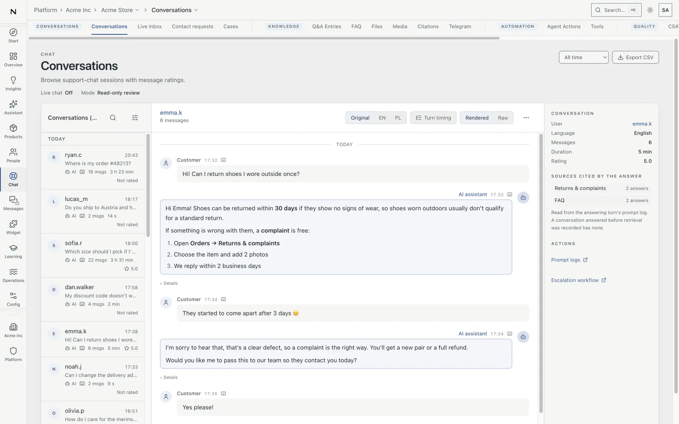Open the Q&A Entries tab
The height and width of the screenshot is (424, 679).
(x=327, y=26)
